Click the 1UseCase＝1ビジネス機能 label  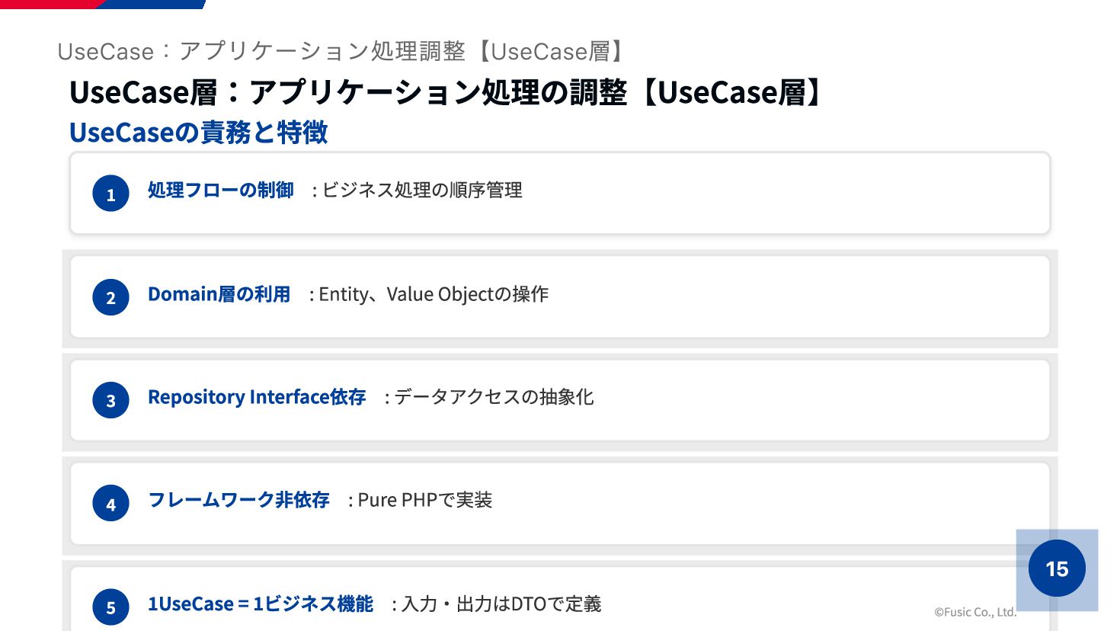coord(260,604)
